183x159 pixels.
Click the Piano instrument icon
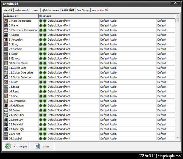point(6,25)
